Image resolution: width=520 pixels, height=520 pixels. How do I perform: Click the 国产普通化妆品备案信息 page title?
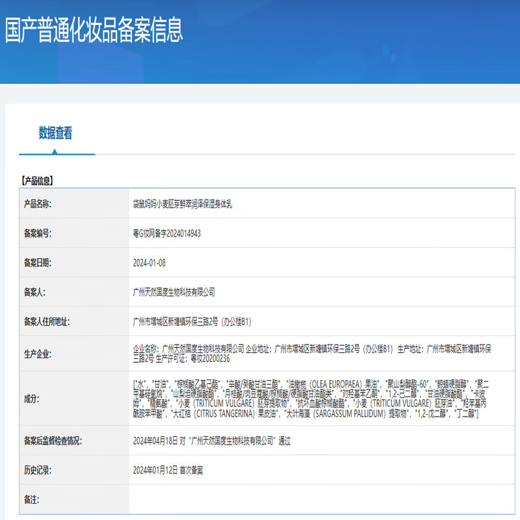click(94, 30)
